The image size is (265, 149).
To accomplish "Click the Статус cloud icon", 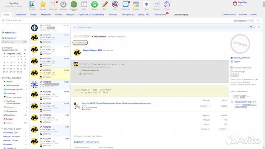I will 167,4.
